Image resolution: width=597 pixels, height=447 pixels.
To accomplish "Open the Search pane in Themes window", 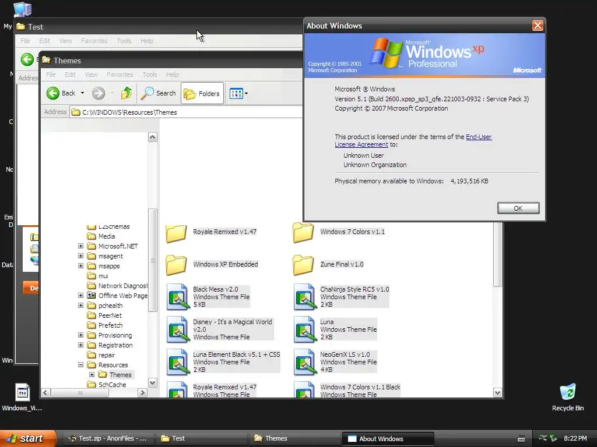I will click(x=159, y=93).
